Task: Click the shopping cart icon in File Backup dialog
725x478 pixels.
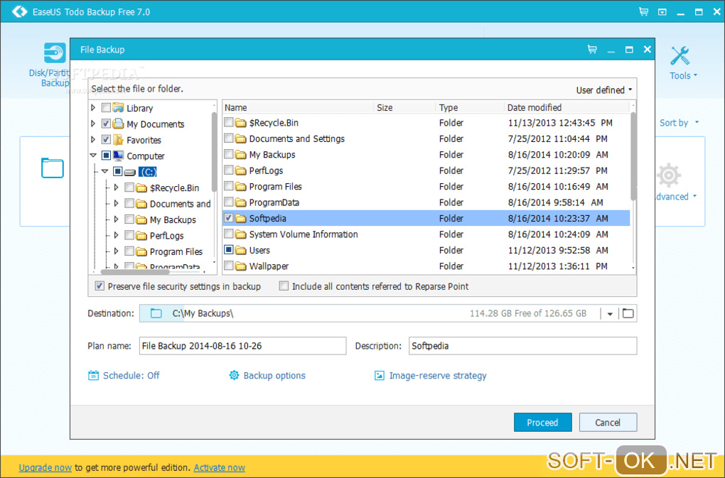Action: coord(592,50)
